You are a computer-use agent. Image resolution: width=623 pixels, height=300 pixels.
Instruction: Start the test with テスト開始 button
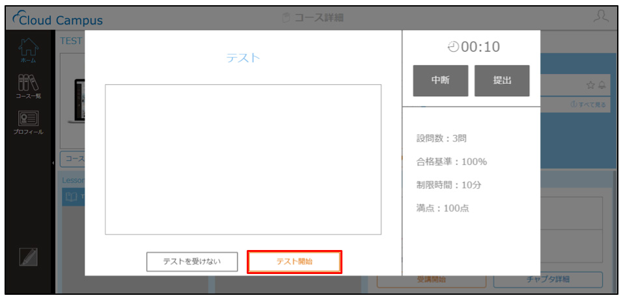(294, 262)
